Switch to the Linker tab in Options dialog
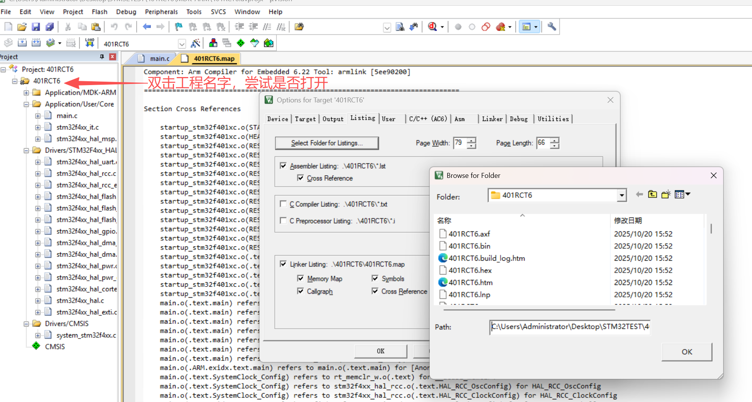Viewport: 752px width, 402px height. pos(492,119)
